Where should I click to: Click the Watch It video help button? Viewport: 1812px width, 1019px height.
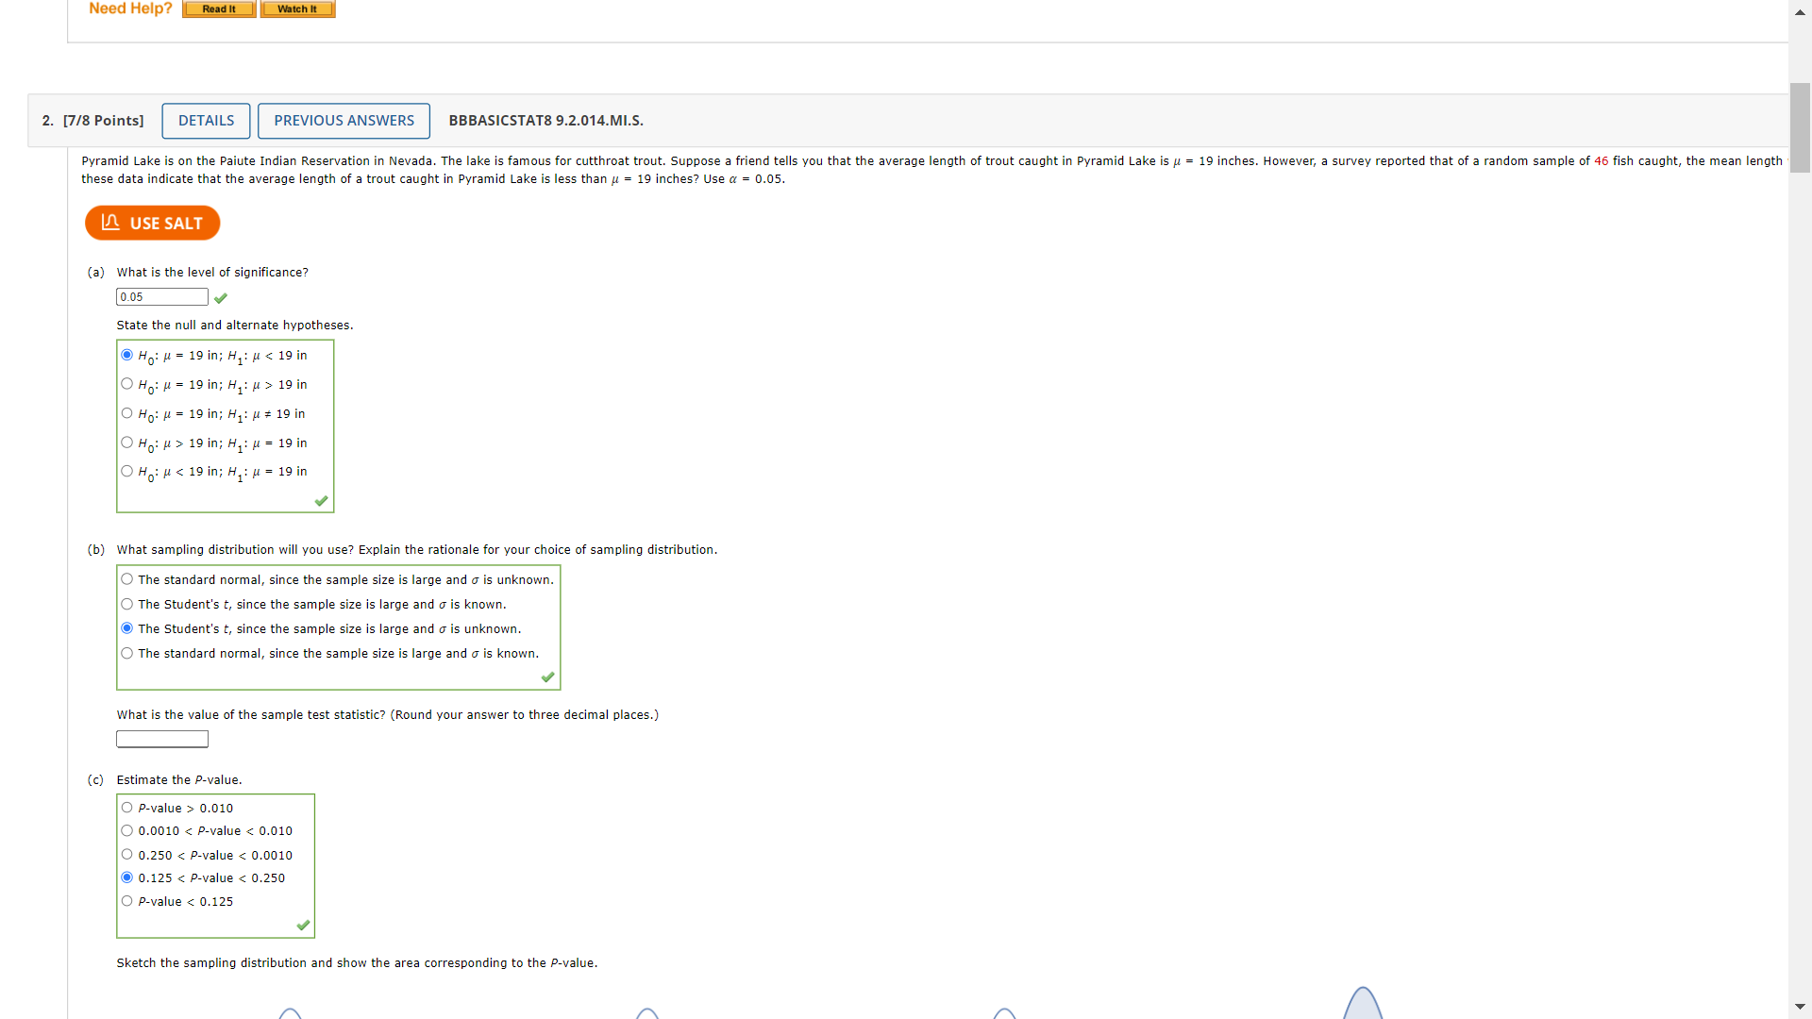(297, 8)
